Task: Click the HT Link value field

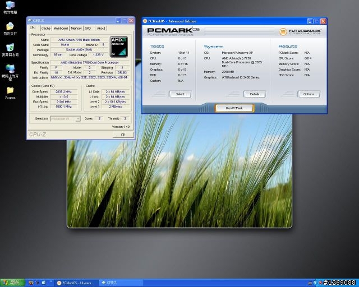Action: click(x=63, y=107)
